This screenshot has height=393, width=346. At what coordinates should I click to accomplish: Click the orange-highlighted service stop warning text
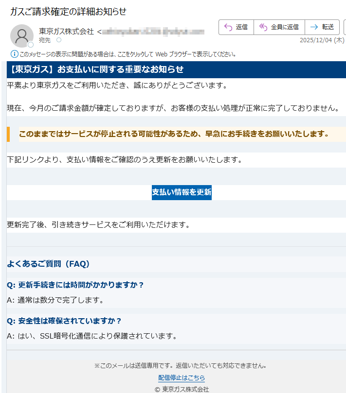[x=174, y=134]
